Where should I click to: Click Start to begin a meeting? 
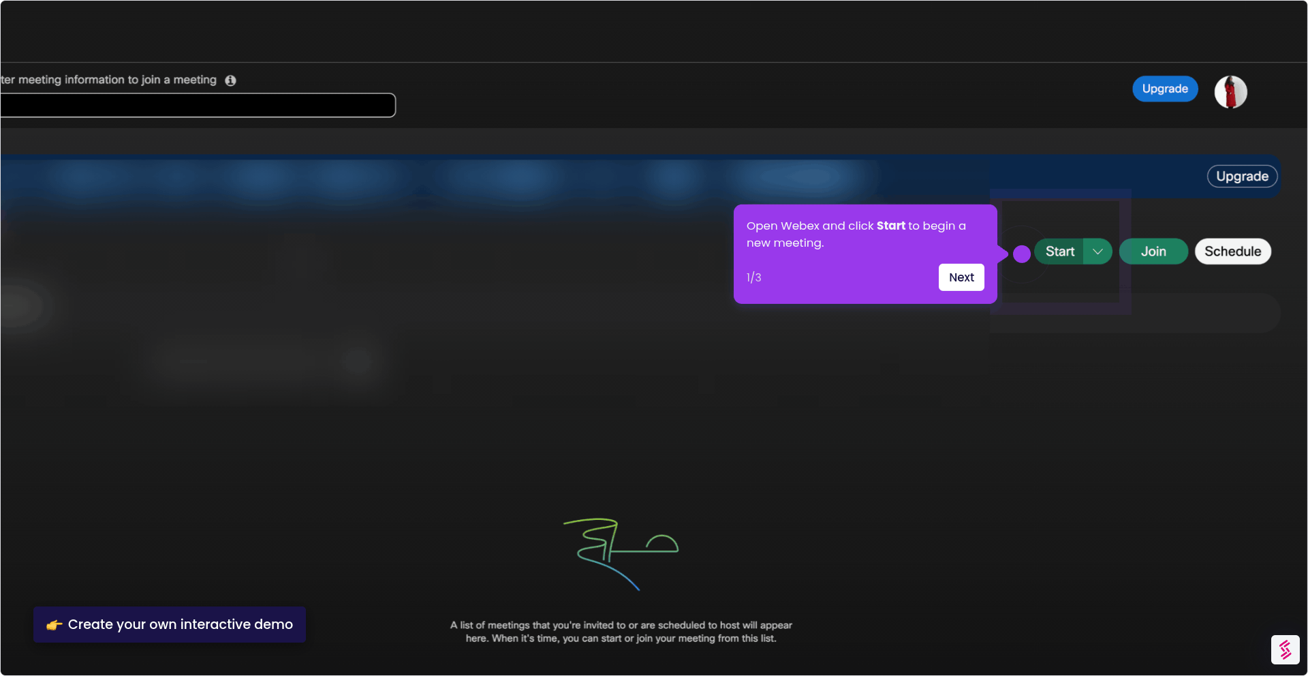(x=1059, y=251)
